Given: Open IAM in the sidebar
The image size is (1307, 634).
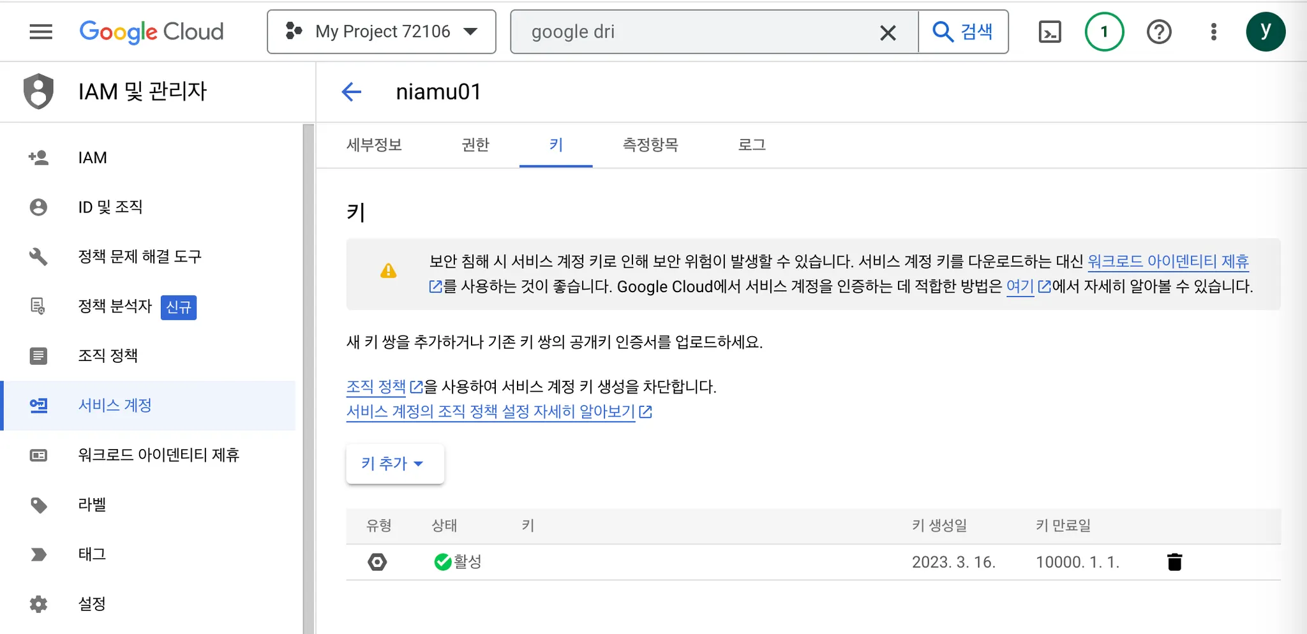Looking at the screenshot, I should [x=148, y=158].
